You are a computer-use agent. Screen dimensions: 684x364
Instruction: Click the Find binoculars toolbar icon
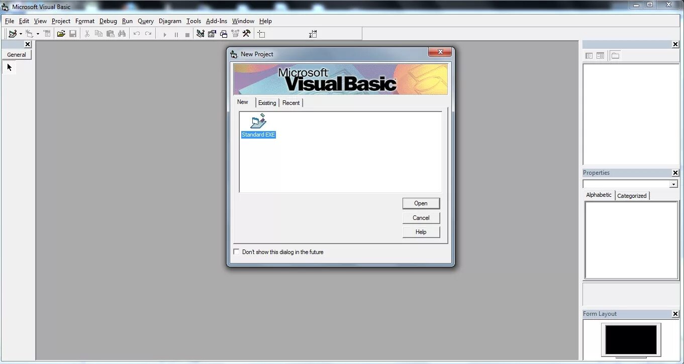pyautogui.click(x=122, y=34)
